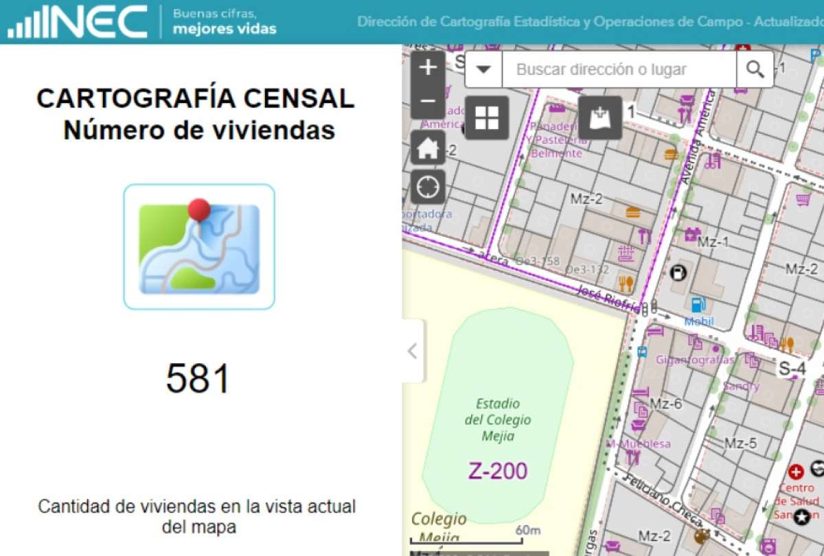Click the red Centro de Salud cross marker

click(795, 472)
